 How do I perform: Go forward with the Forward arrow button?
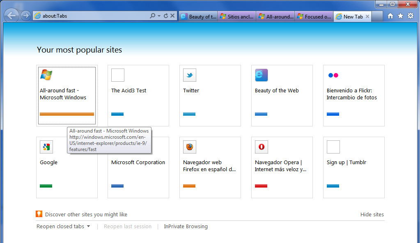(x=26, y=16)
